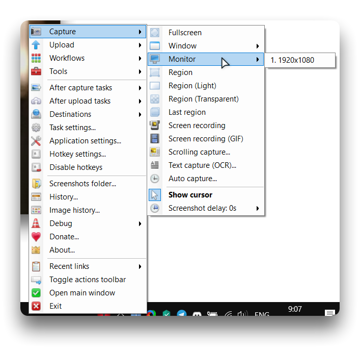The image size is (360, 349).
Task: Click the Exit menu entry
Action: pyautogui.click(x=88, y=306)
